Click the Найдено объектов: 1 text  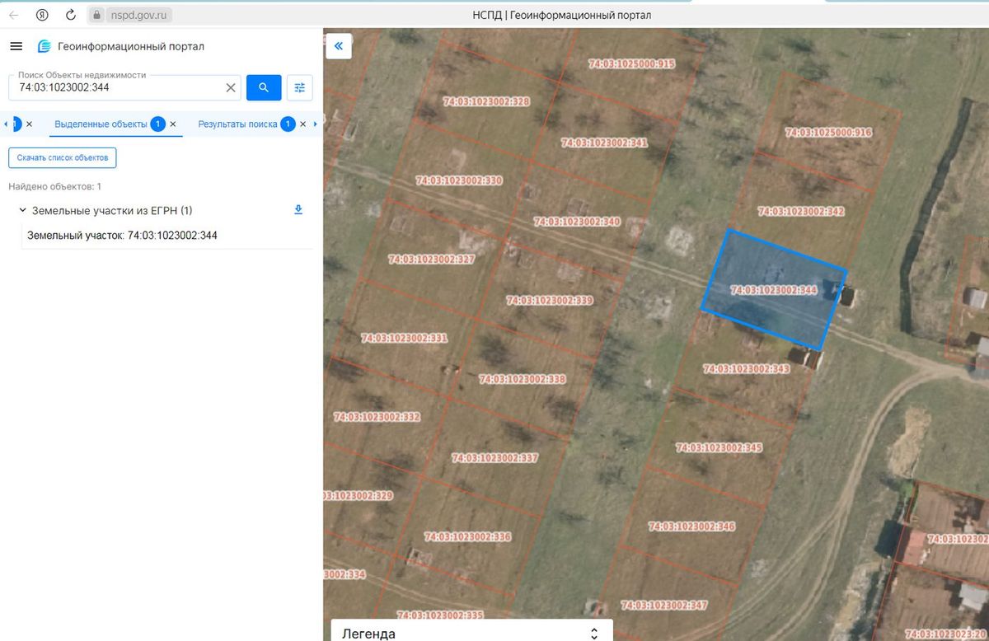54,187
